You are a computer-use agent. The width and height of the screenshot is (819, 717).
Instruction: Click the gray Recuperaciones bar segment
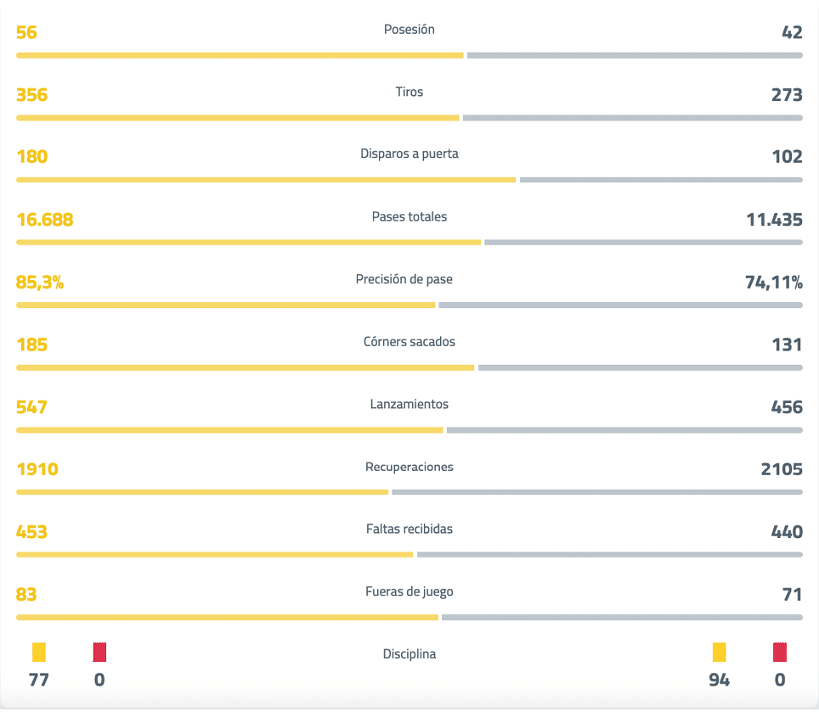pos(596,492)
